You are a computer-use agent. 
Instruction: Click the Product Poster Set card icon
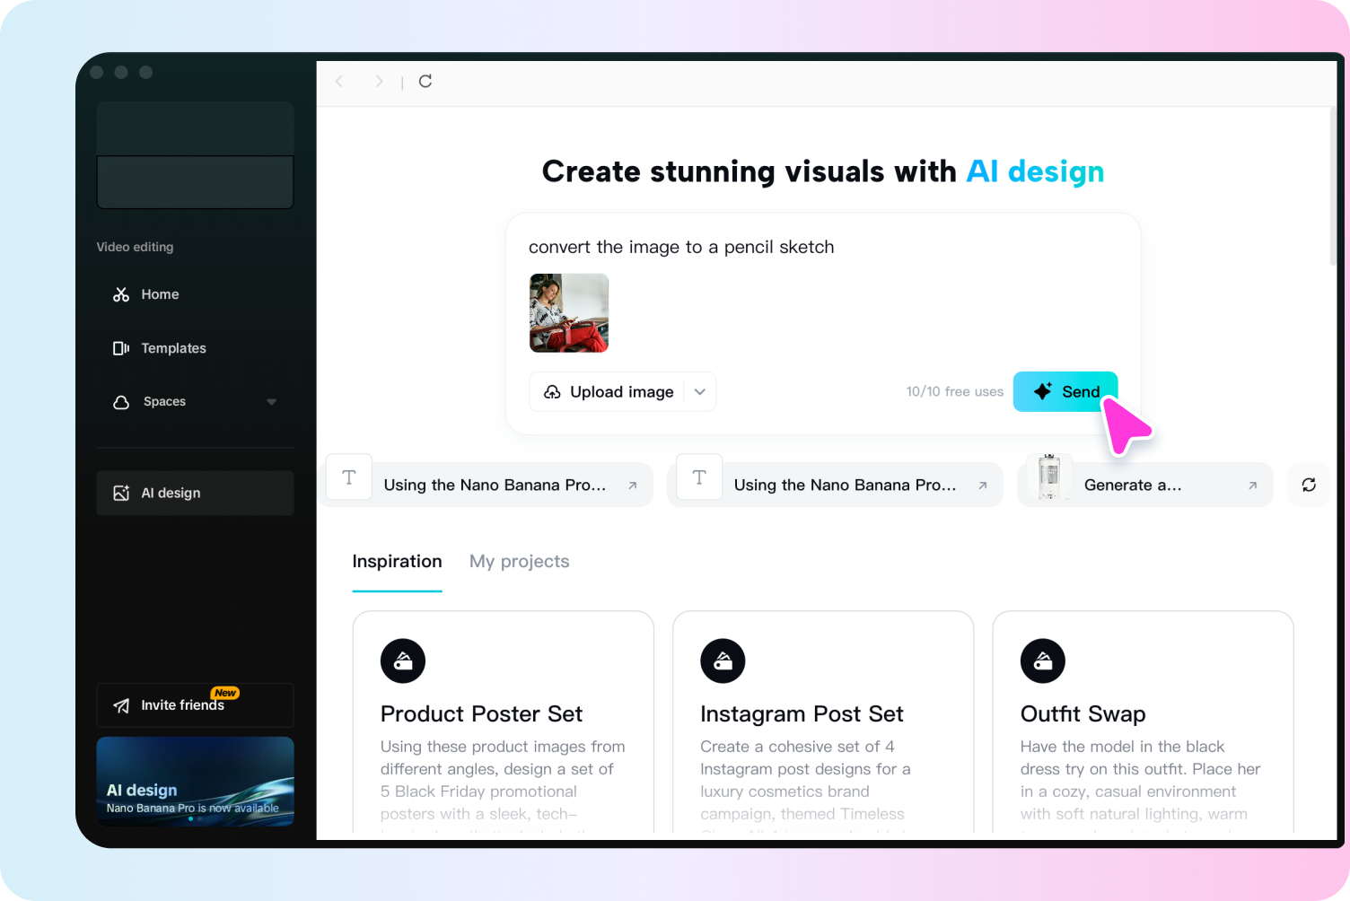[402, 660]
